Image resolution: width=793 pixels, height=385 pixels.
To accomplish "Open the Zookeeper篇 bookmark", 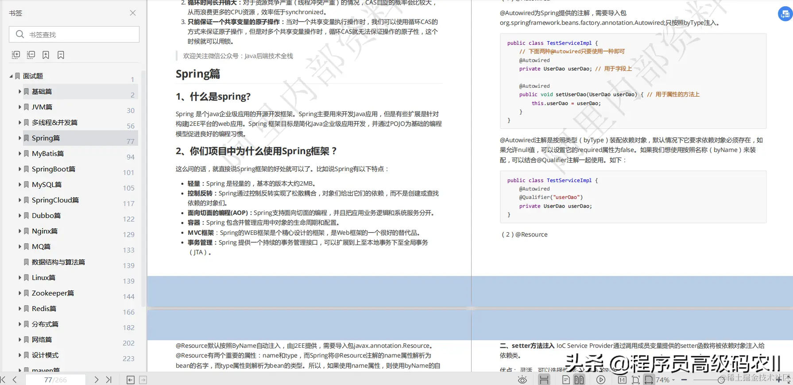I will pyautogui.click(x=53, y=293).
